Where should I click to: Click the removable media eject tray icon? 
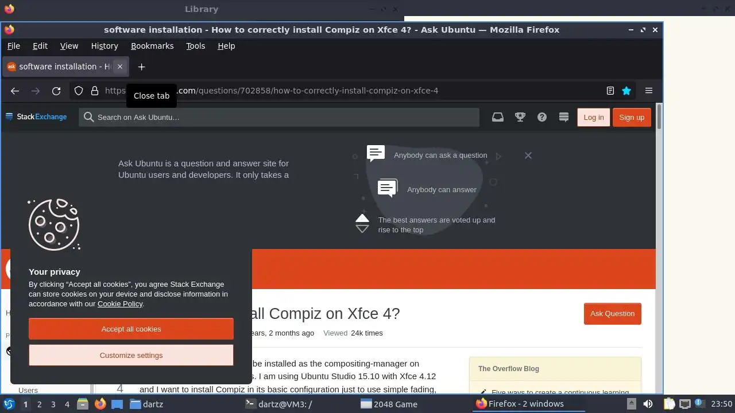point(631,404)
